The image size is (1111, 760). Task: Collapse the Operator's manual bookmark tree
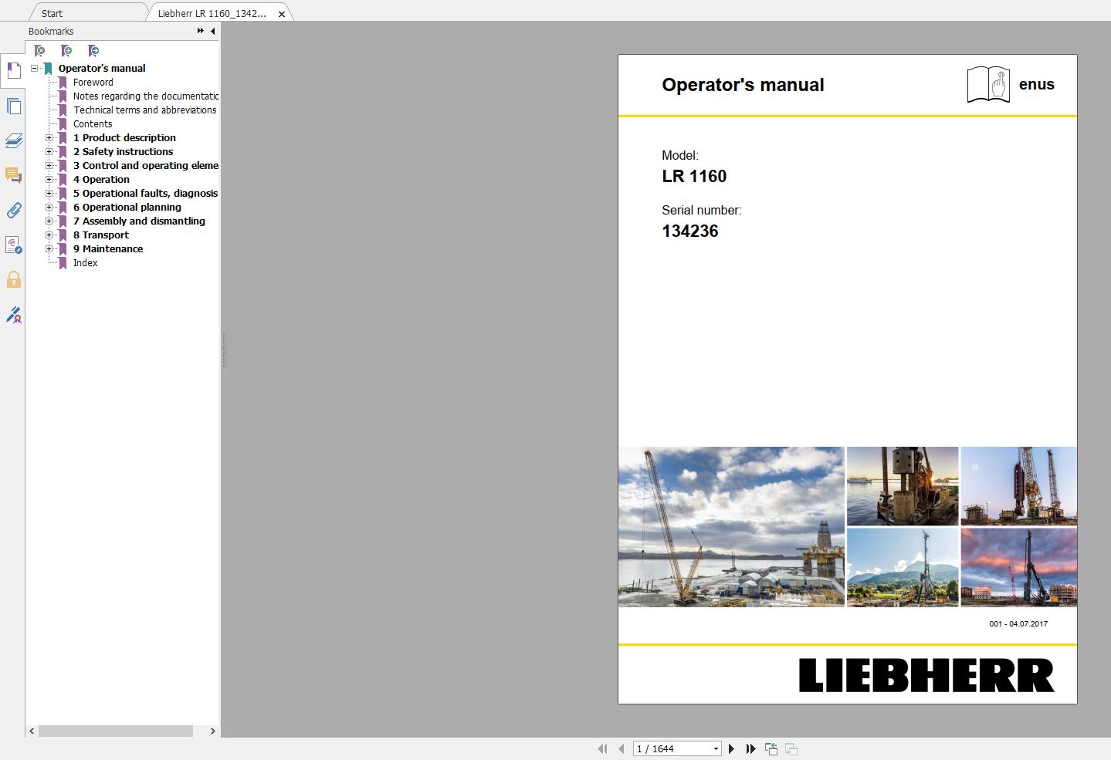33,68
